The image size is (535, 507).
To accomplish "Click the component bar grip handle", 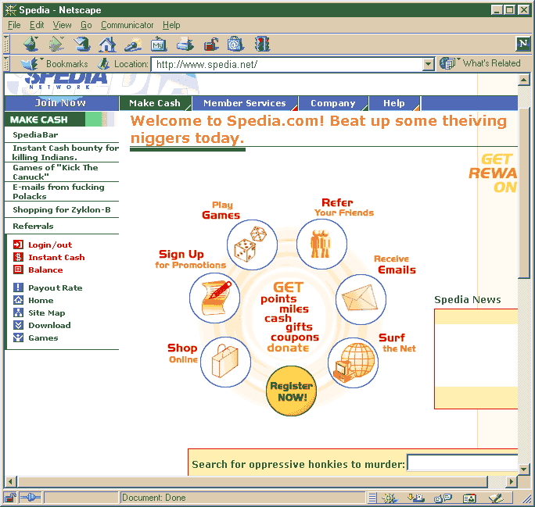I will pos(372,498).
